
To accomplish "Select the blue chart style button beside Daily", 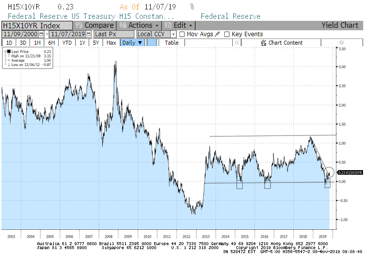I will tap(153, 43).
